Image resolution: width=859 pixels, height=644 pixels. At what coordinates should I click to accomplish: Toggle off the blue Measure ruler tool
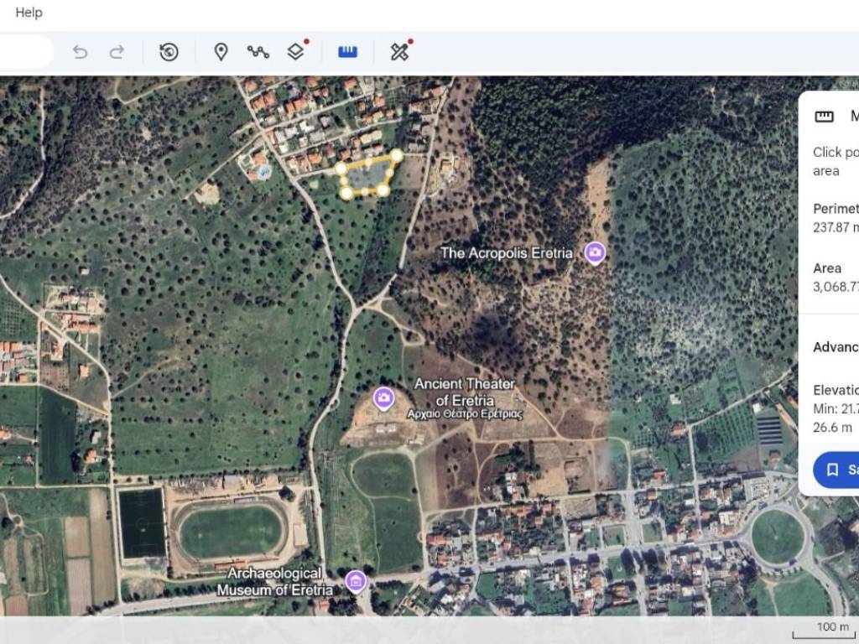pyautogui.click(x=347, y=52)
